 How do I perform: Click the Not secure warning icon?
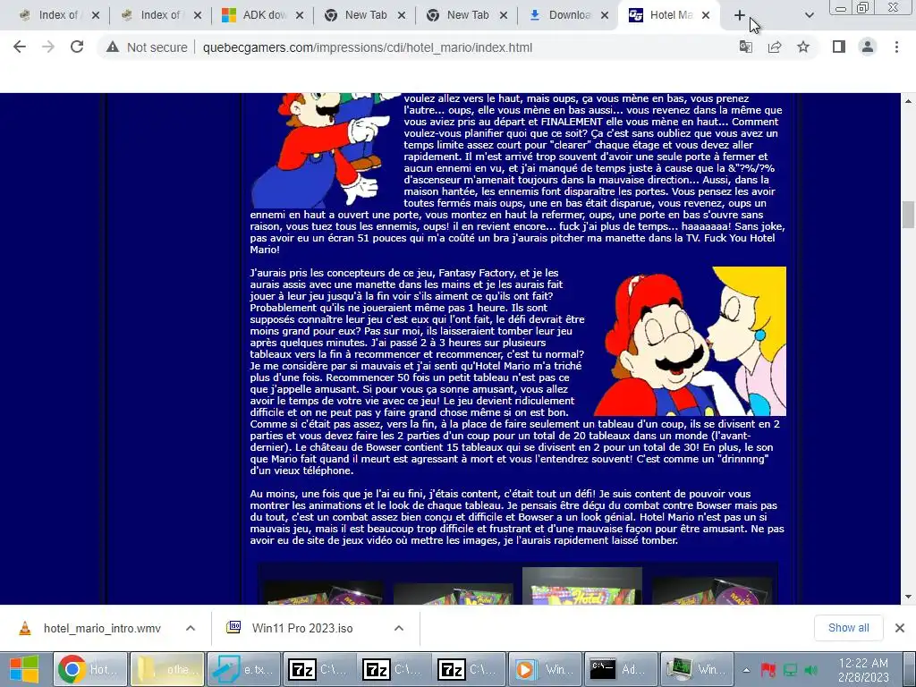click(113, 47)
